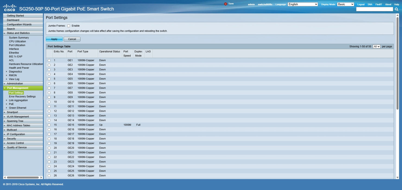This screenshot has width=402, height=190.
Task: Open the CPU Utilization page
Action: pyautogui.click(x=17, y=42)
